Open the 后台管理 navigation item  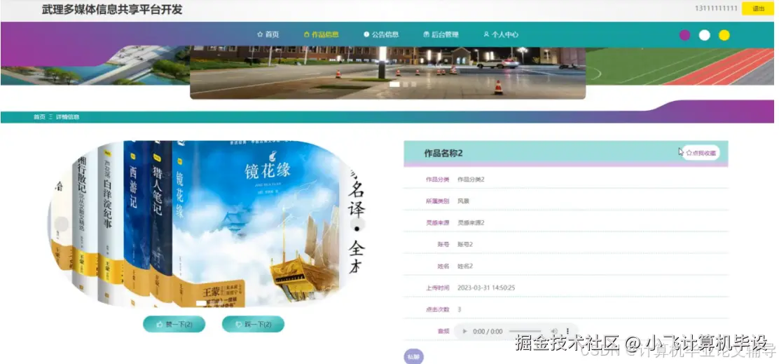tap(441, 34)
